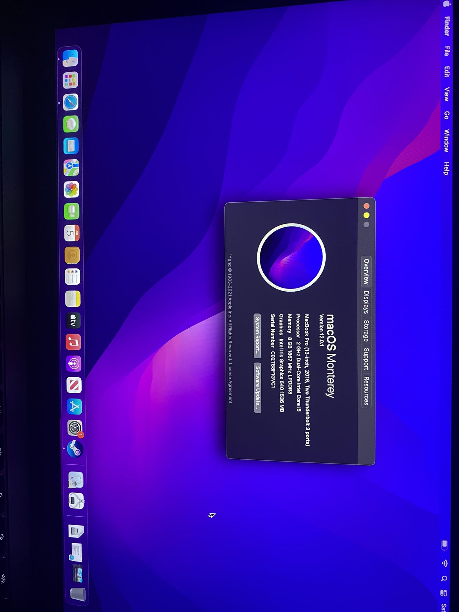
Task: Click the macOS Monterey circular logo
Action: (291, 257)
